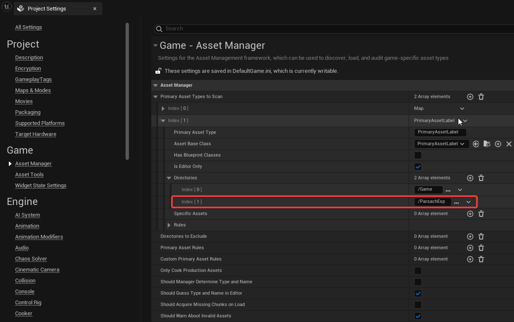
Task: Open options dropdown for Map element
Action: pos(462,109)
